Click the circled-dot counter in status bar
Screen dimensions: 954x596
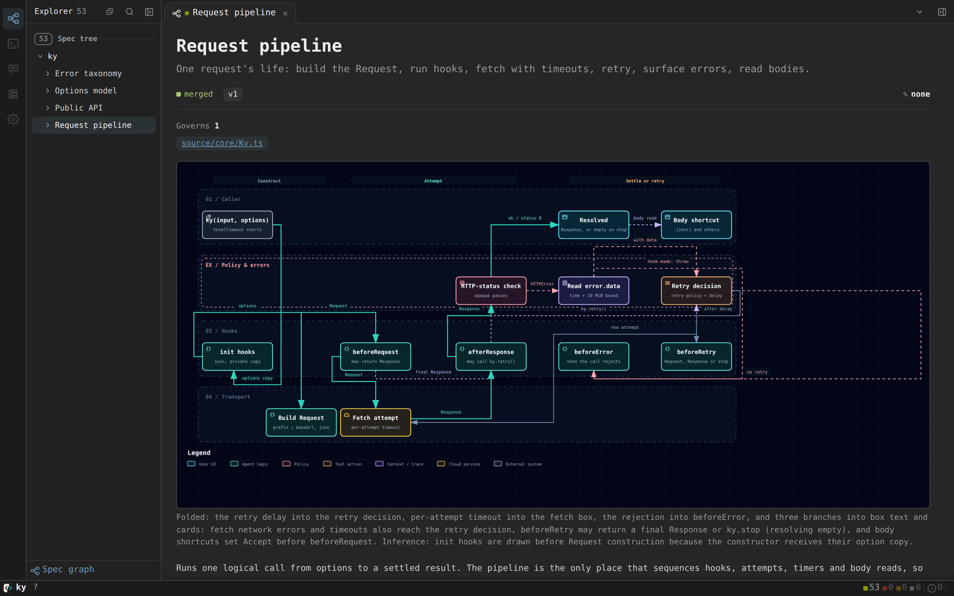tap(936, 588)
